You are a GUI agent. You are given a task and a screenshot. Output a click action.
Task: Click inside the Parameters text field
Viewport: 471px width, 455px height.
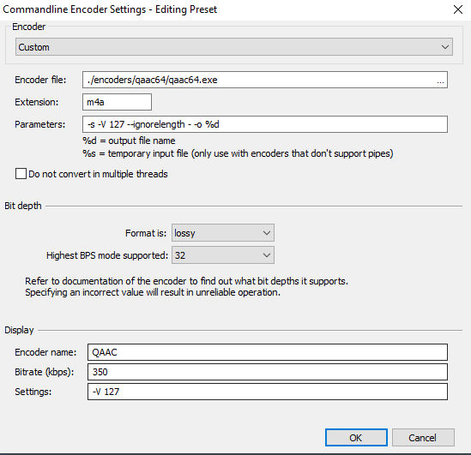(265, 124)
